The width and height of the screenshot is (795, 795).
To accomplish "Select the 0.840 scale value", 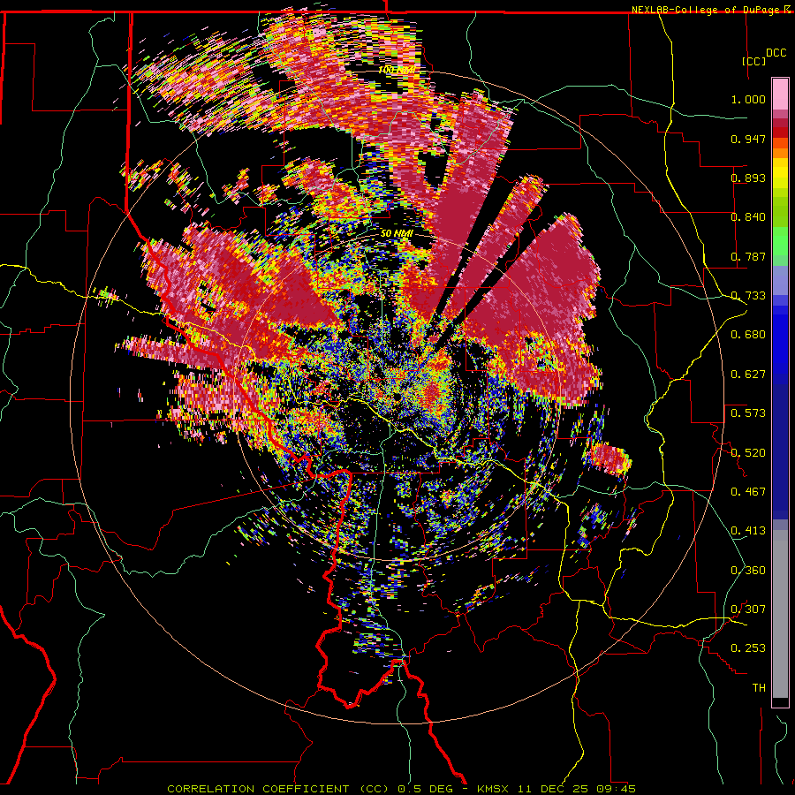I will click(x=748, y=217).
